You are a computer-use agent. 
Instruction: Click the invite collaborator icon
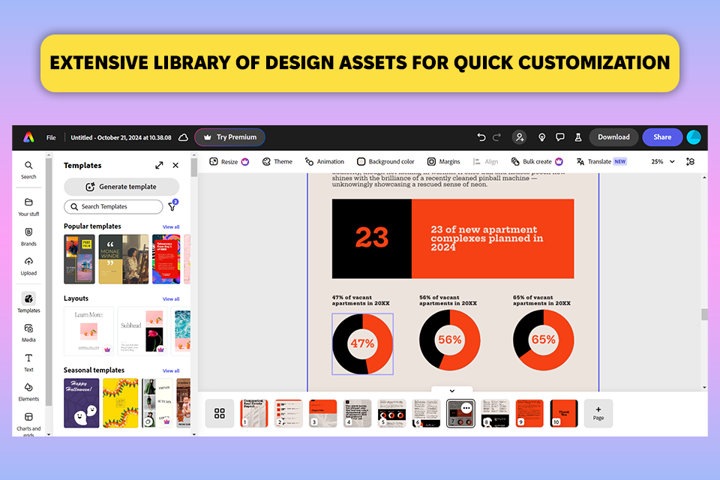click(x=519, y=137)
